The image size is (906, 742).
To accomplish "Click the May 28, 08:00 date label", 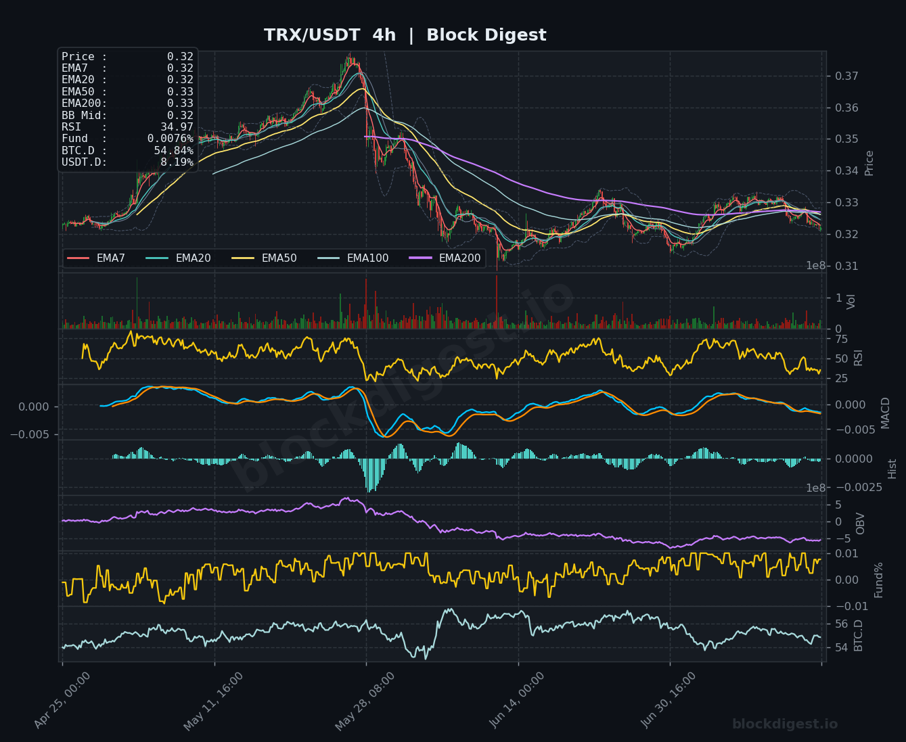I will click(365, 701).
